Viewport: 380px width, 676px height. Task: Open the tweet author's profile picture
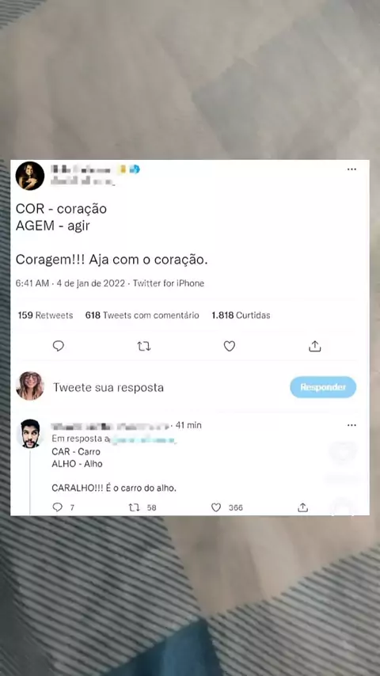pos(30,176)
